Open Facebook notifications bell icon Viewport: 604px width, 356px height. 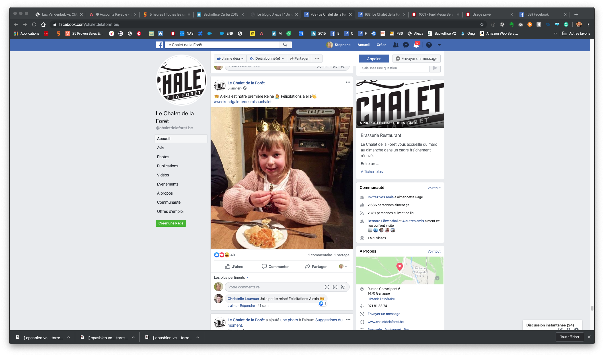[x=416, y=45]
